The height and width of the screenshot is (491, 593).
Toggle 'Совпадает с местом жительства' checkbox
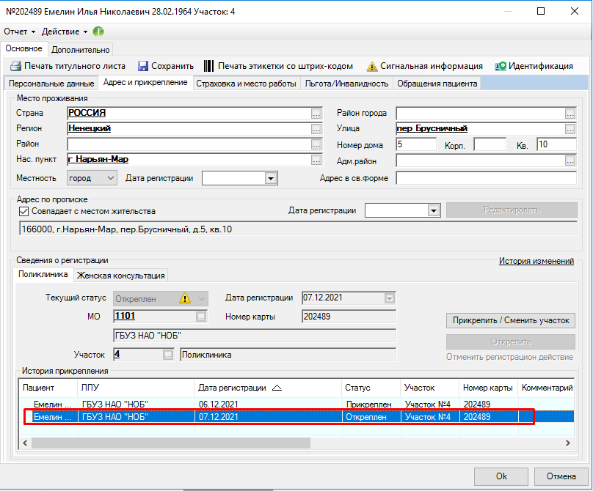point(23,211)
